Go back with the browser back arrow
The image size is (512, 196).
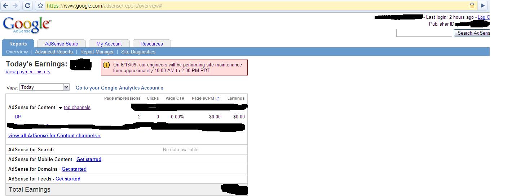pyautogui.click(x=5, y=5)
